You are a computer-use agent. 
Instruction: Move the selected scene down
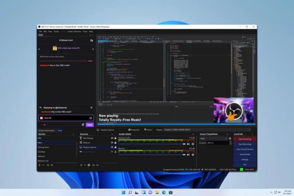pyautogui.click(x=52, y=165)
